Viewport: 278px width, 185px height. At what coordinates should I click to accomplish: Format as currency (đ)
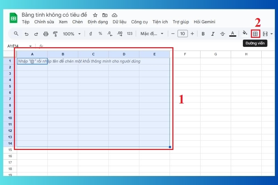[x=91, y=34]
